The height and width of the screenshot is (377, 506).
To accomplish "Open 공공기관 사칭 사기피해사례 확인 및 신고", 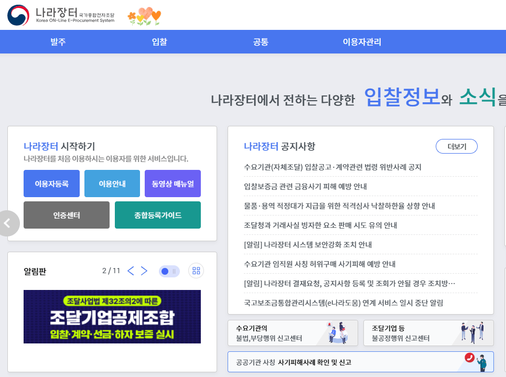I will [361, 362].
